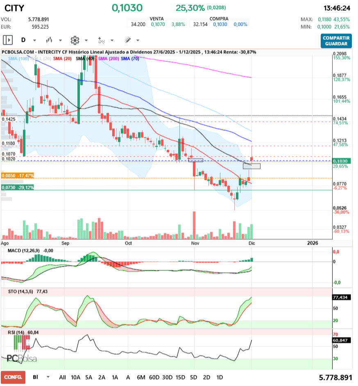Click the CITY ticker name
The image size is (358, 386).
(x=14, y=8)
